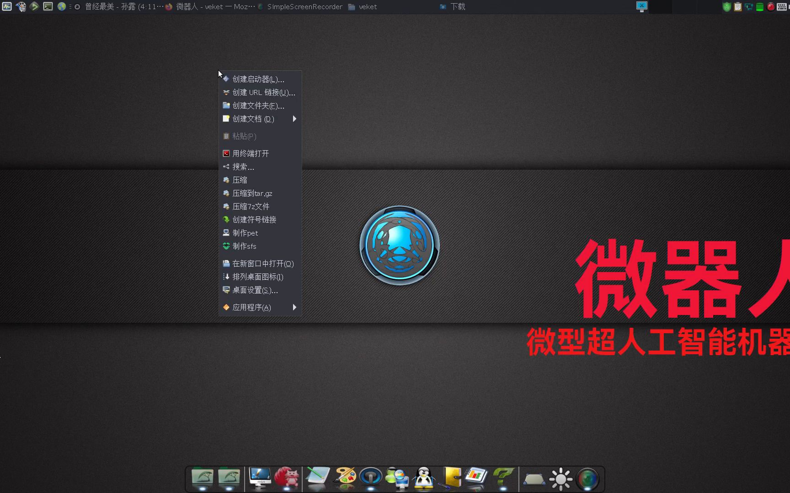Viewport: 790px width, 493px height.
Task: Open the camera application from the dock
Action: point(588,478)
